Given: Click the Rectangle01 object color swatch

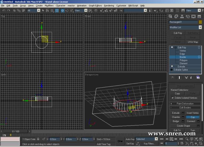Looking at the screenshot, I should pos(200,22).
